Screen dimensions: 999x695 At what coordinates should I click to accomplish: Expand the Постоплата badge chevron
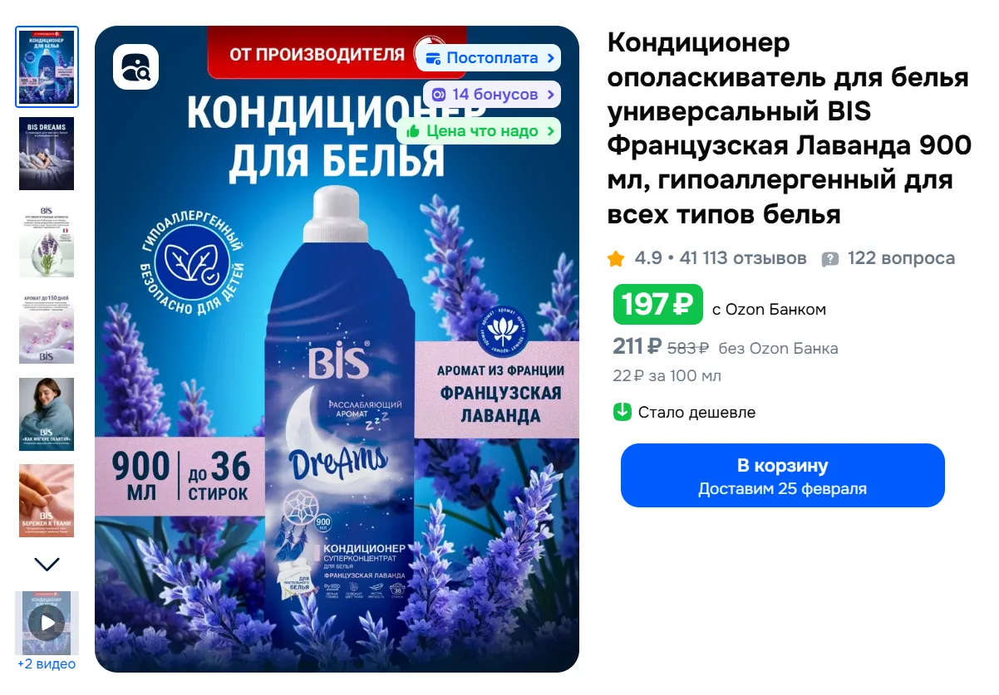click(550, 58)
